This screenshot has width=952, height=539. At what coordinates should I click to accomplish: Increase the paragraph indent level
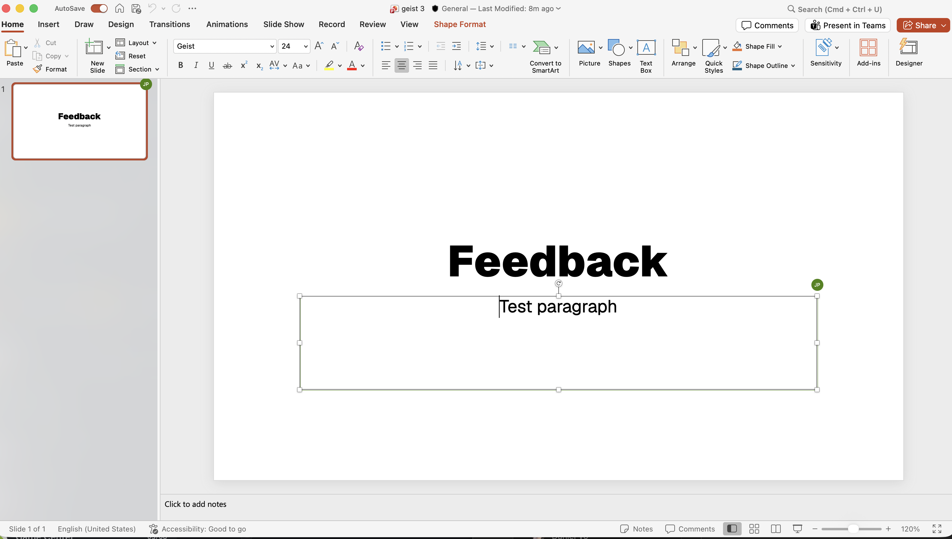[x=456, y=46]
